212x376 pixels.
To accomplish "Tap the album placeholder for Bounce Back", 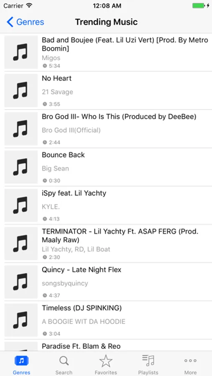I will click(21, 167).
